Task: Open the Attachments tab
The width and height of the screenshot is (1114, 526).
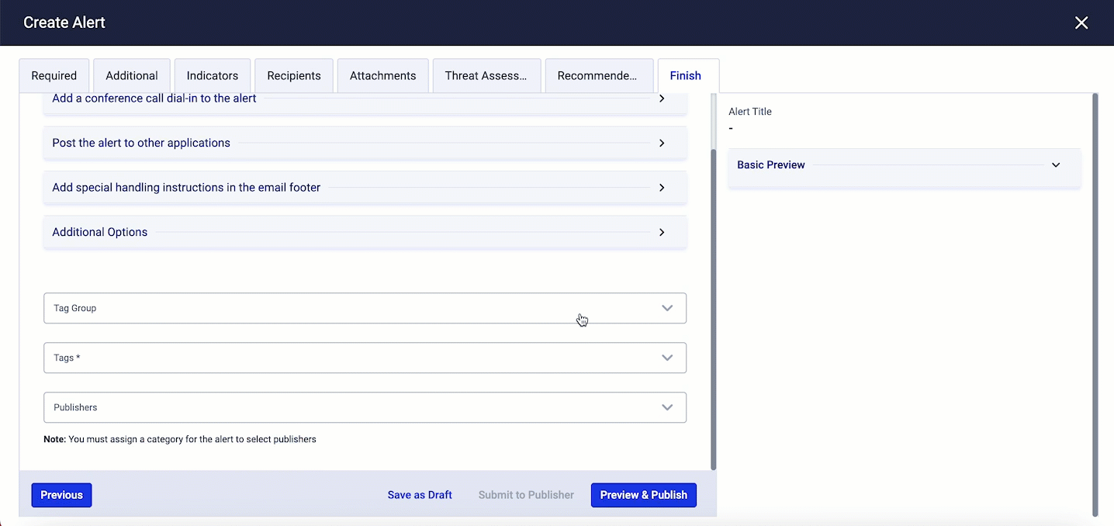Action: [382, 76]
